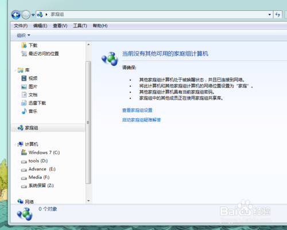The width and height of the screenshot is (287, 230).
Task: Click the navigation pane scroll down arrow
Action: click(88, 201)
